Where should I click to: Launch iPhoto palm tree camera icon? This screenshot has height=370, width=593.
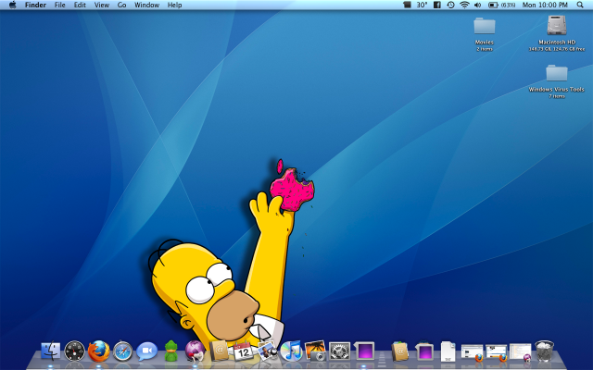tap(315, 351)
